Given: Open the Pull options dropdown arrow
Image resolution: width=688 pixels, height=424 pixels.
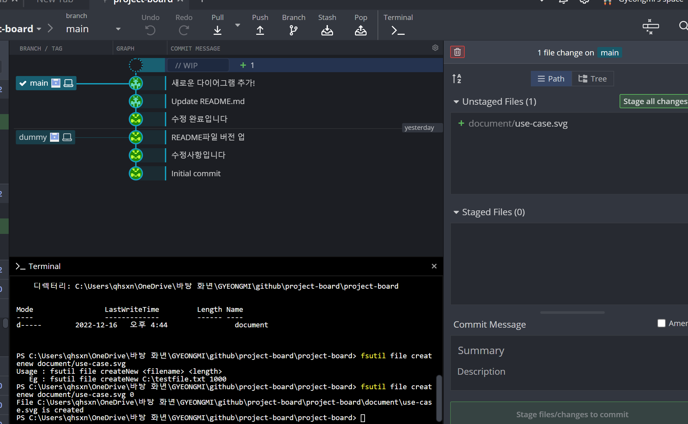Looking at the screenshot, I should (238, 25).
